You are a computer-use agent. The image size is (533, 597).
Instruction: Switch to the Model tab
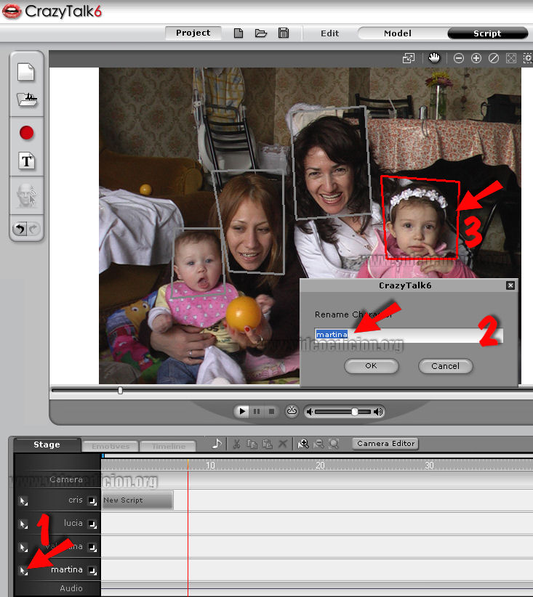(x=398, y=33)
